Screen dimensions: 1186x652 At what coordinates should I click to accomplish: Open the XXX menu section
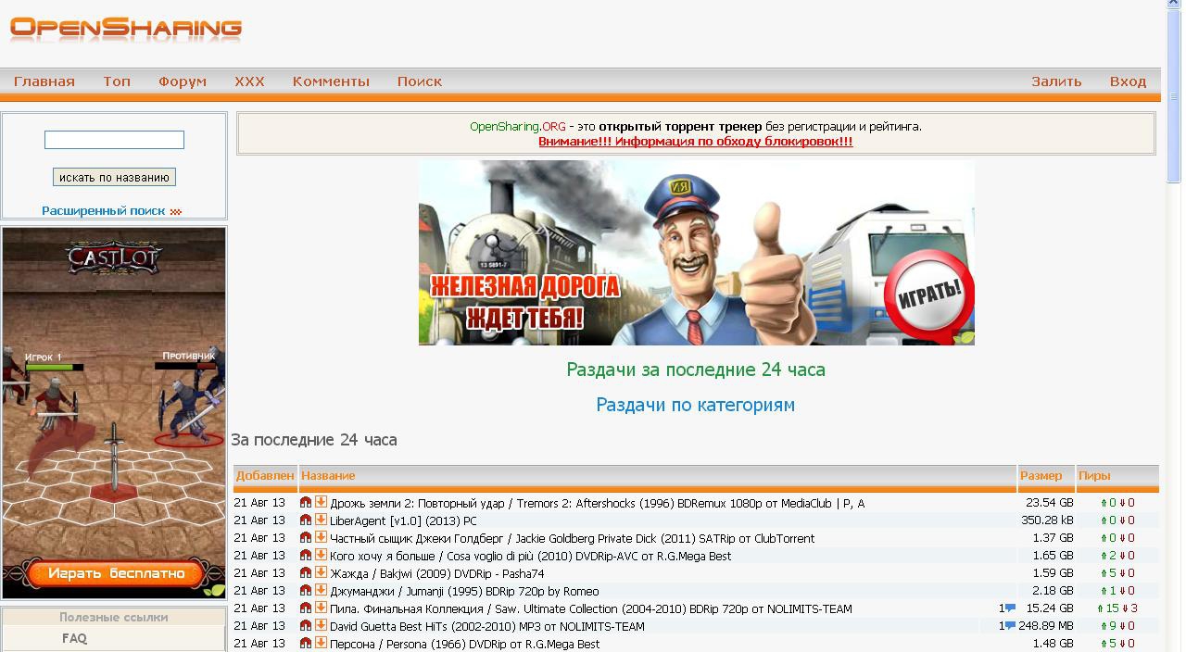click(249, 81)
